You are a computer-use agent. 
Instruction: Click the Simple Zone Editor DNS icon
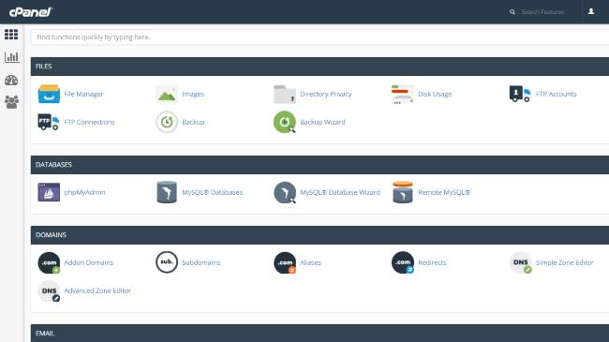pyautogui.click(x=520, y=262)
